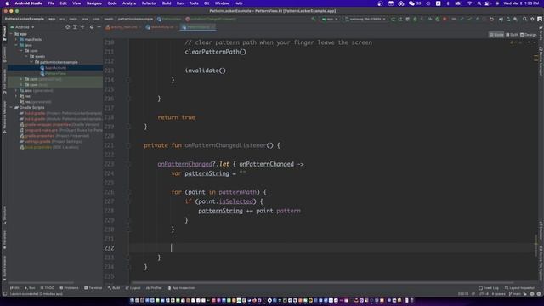The width and height of the screenshot is (544, 306).
Task: Open the Terminal tool window
Action: coord(93,288)
